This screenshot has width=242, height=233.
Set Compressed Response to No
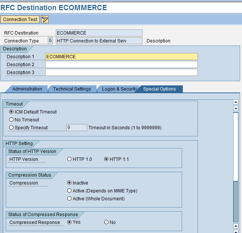click(x=106, y=222)
